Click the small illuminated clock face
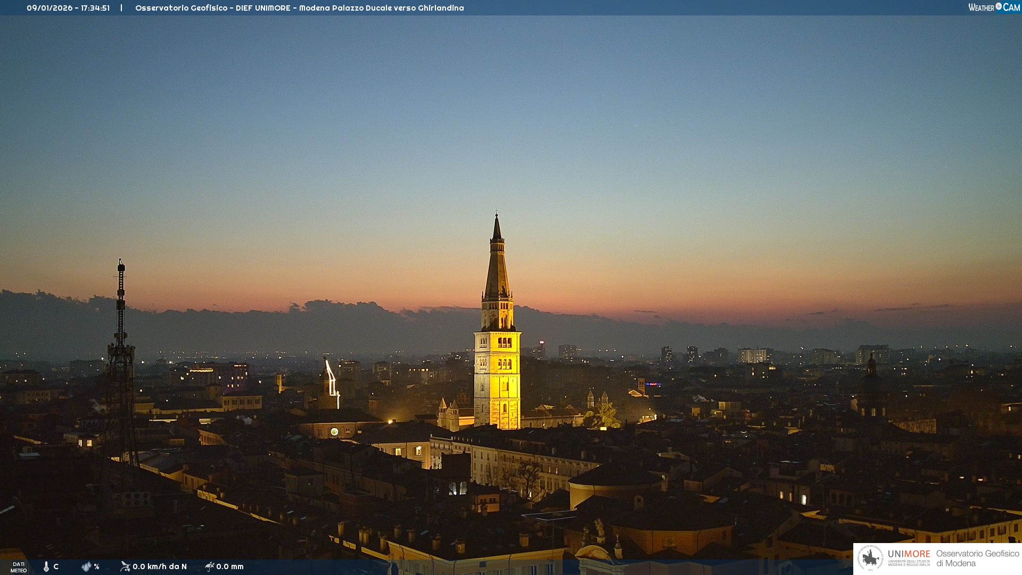Image resolution: width=1022 pixels, height=575 pixels. 334,432
